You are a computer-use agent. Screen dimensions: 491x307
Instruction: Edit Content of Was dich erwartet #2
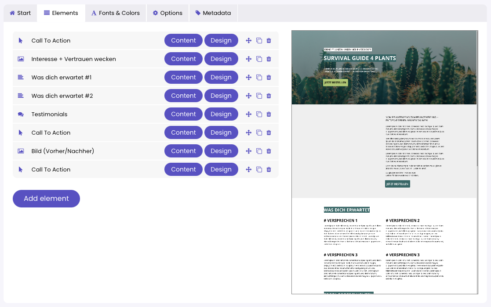pyautogui.click(x=183, y=96)
